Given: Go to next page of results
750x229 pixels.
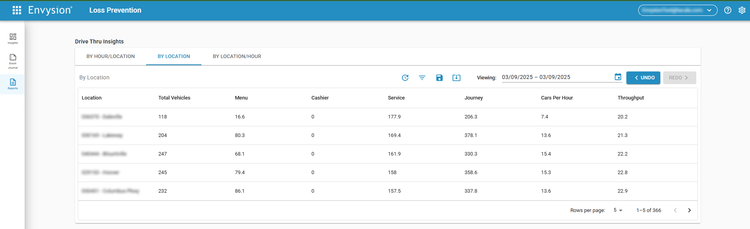Looking at the screenshot, I should coord(689,210).
